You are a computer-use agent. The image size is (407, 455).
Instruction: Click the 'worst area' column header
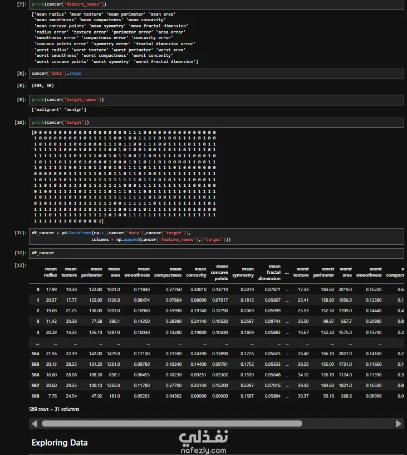(x=346, y=272)
